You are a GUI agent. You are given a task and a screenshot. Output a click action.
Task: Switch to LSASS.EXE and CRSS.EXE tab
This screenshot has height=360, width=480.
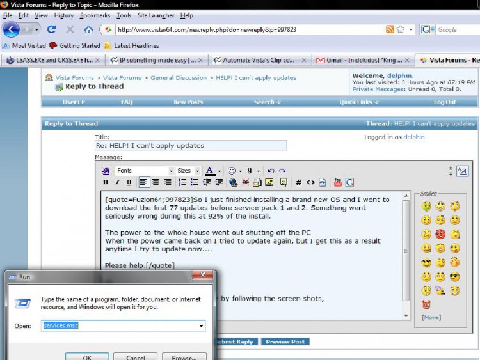click(53, 60)
